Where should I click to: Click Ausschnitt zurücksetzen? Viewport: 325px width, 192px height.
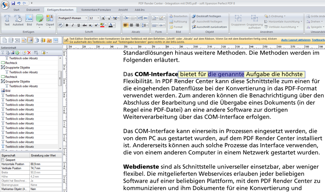pyautogui.click(x=209, y=27)
